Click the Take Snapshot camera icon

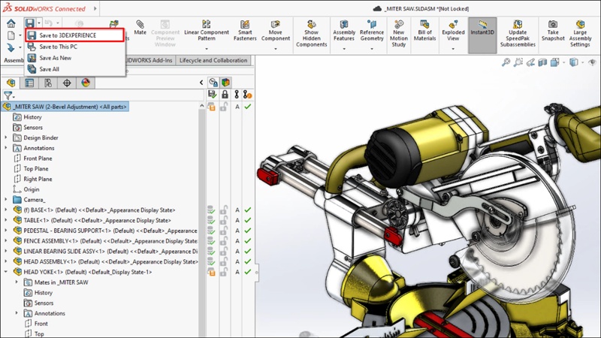552,26
